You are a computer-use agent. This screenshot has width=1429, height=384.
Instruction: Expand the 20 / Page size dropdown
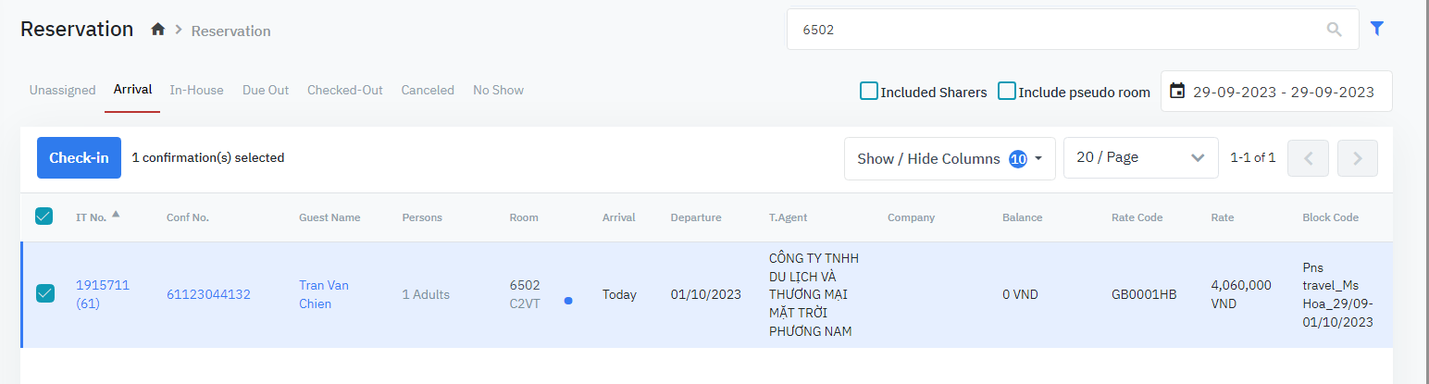coord(1140,158)
